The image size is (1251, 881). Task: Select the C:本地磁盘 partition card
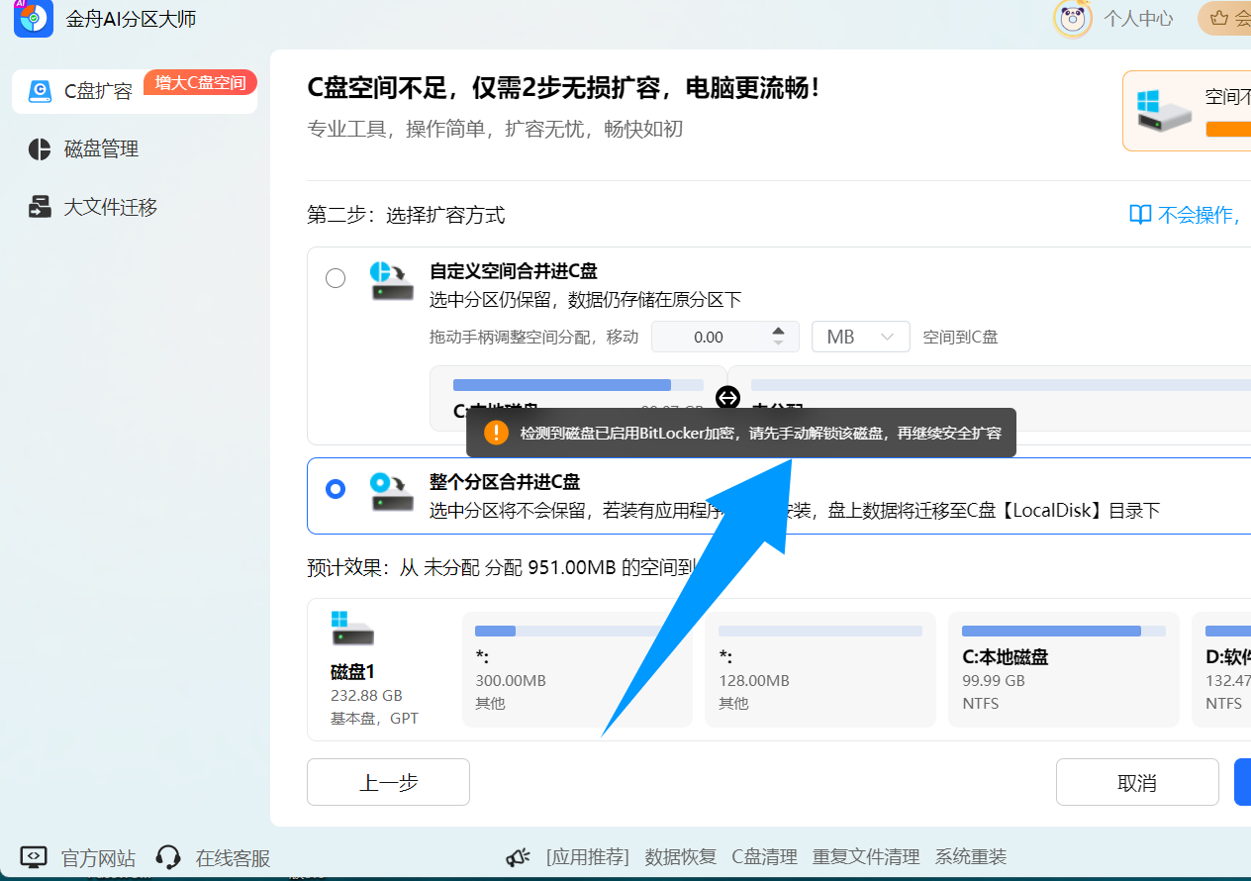[1064, 669]
